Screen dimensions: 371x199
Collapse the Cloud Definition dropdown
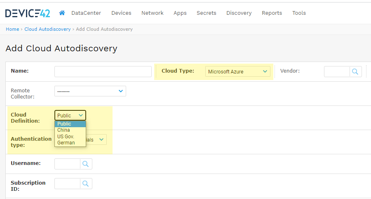click(70, 115)
